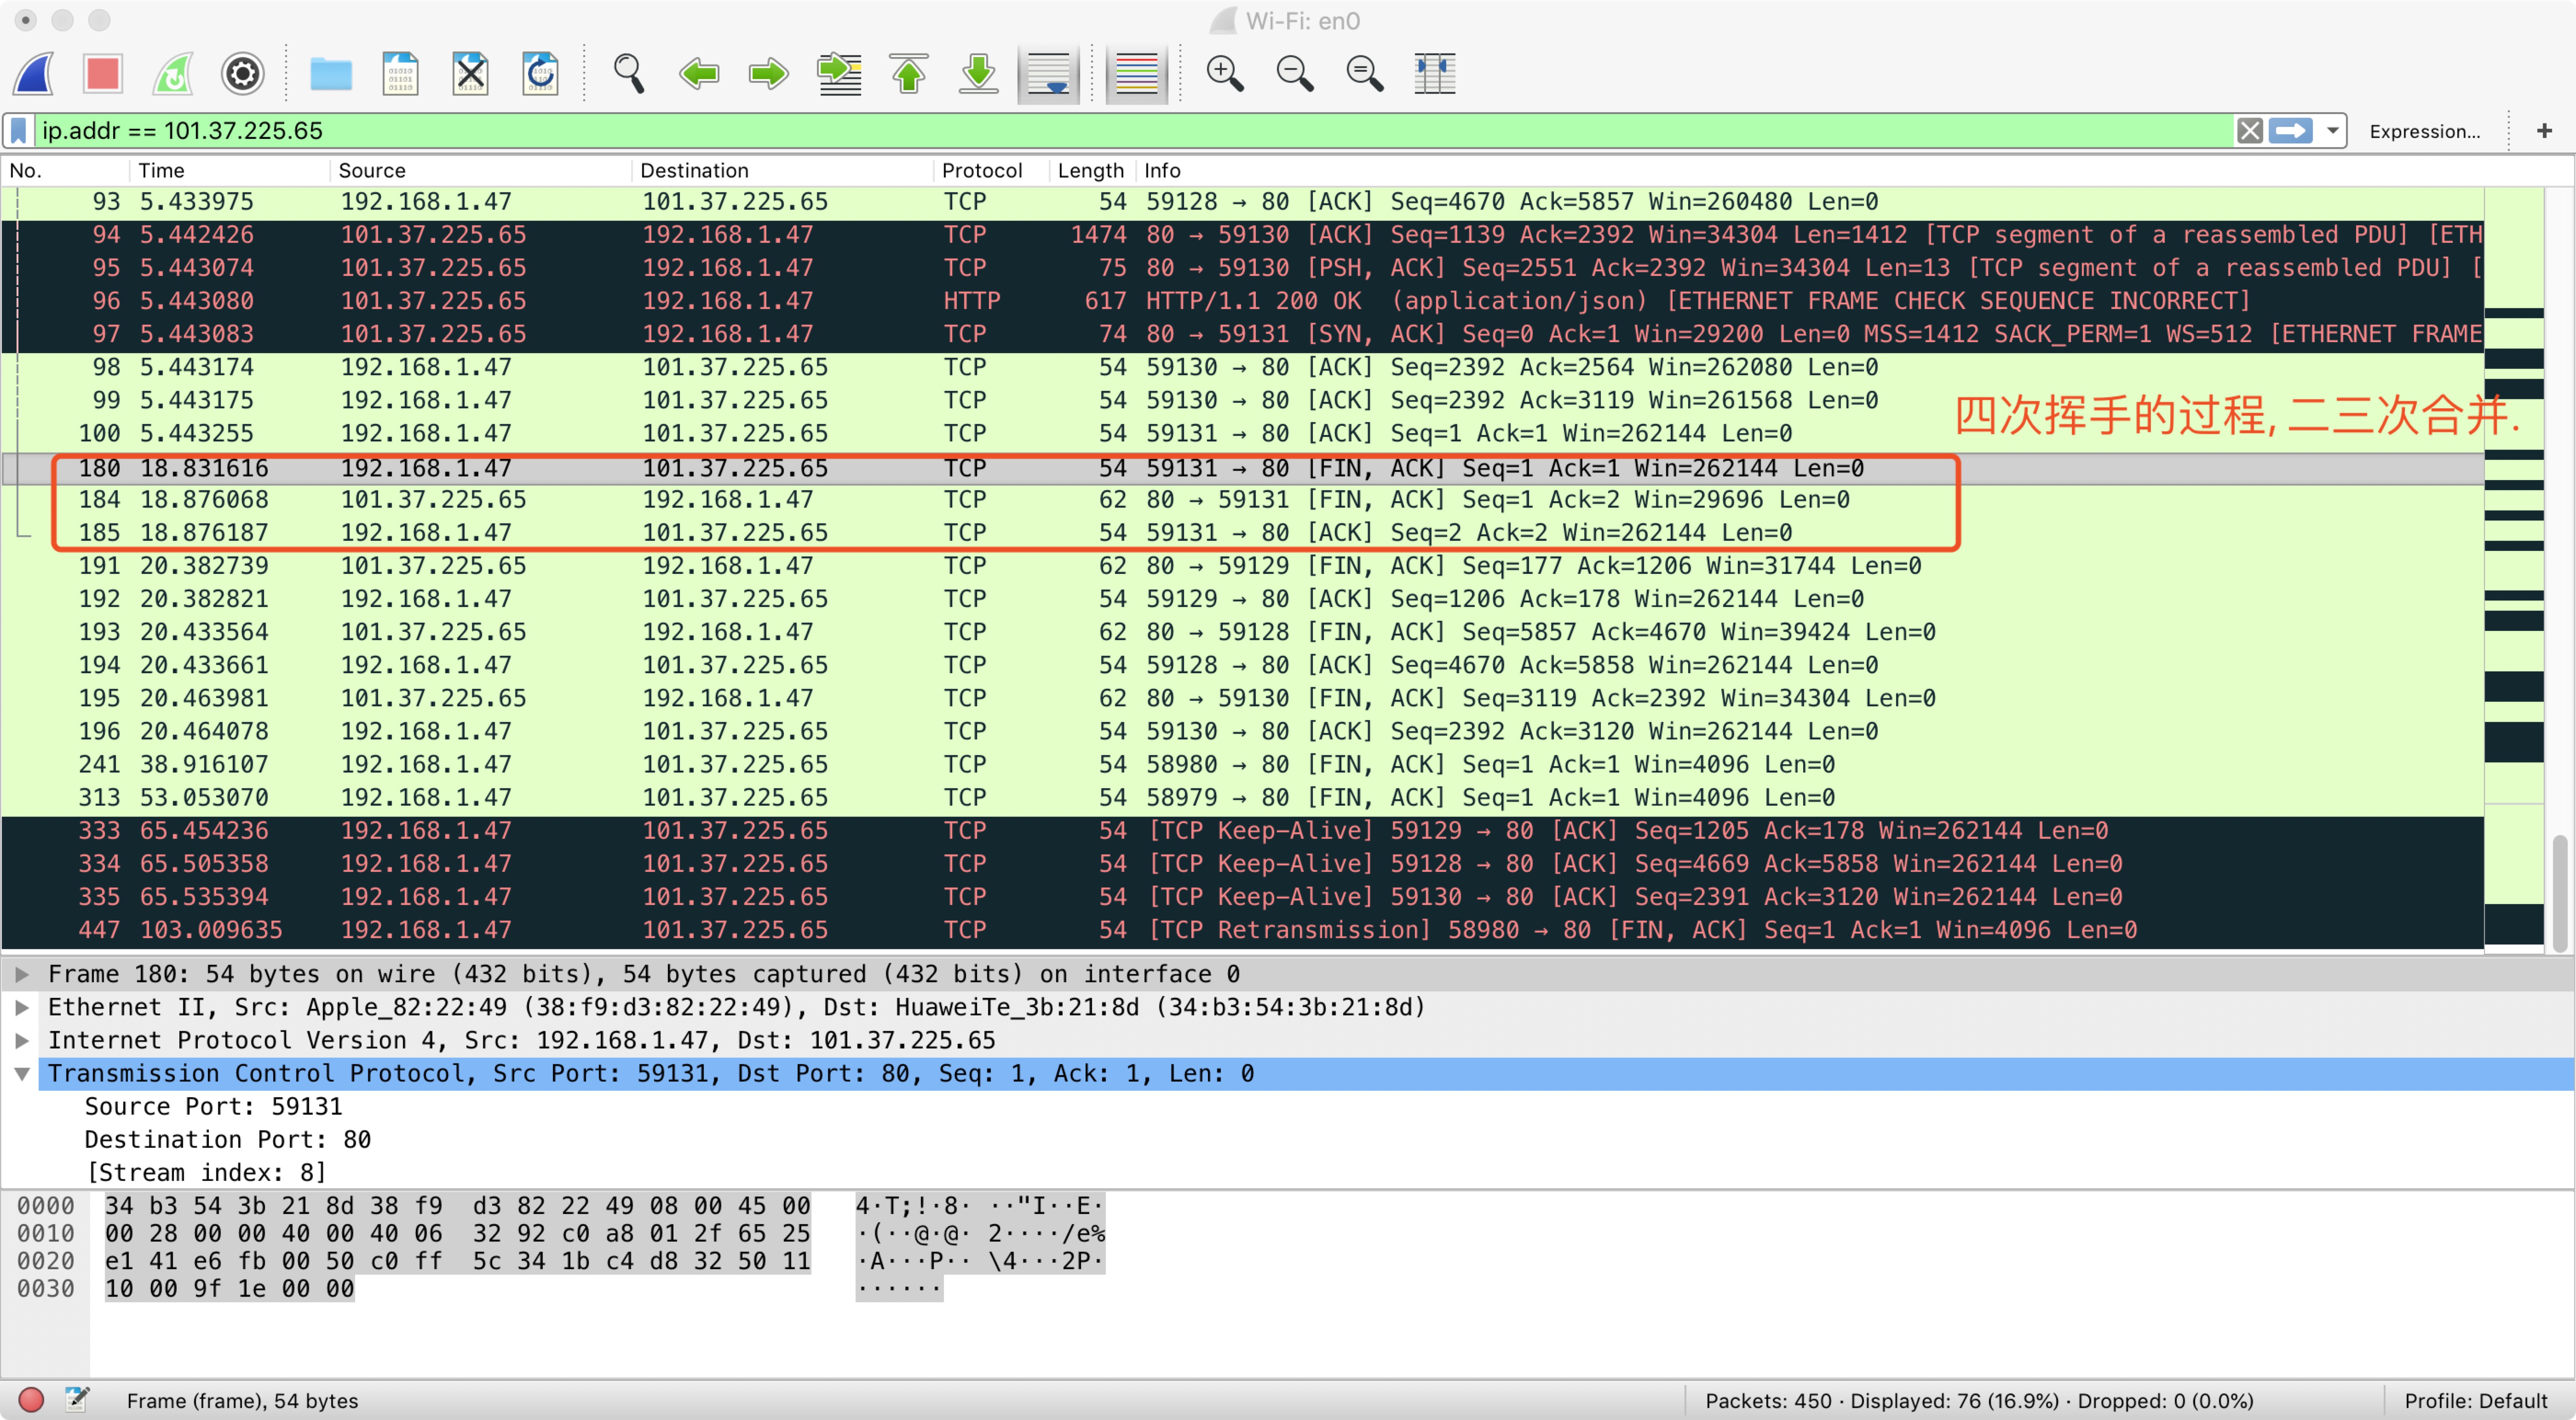
Task: Sort by Info column header
Action: point(1810,170)
